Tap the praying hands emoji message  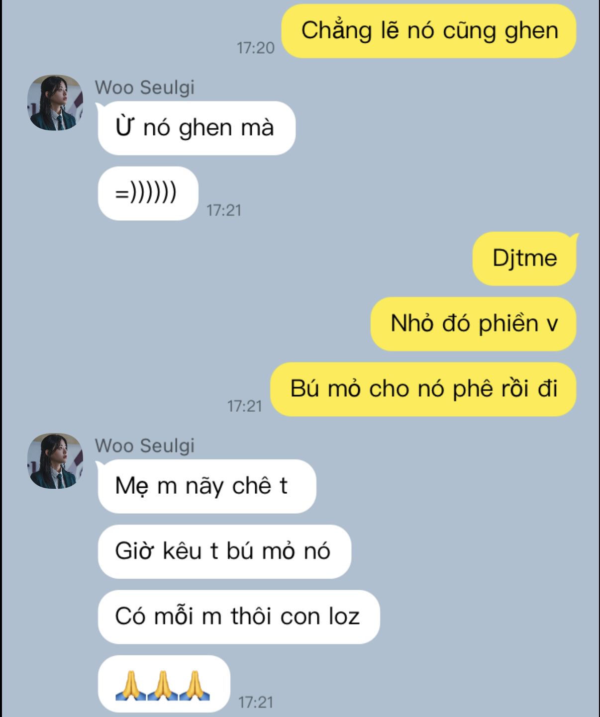[164, 684]
